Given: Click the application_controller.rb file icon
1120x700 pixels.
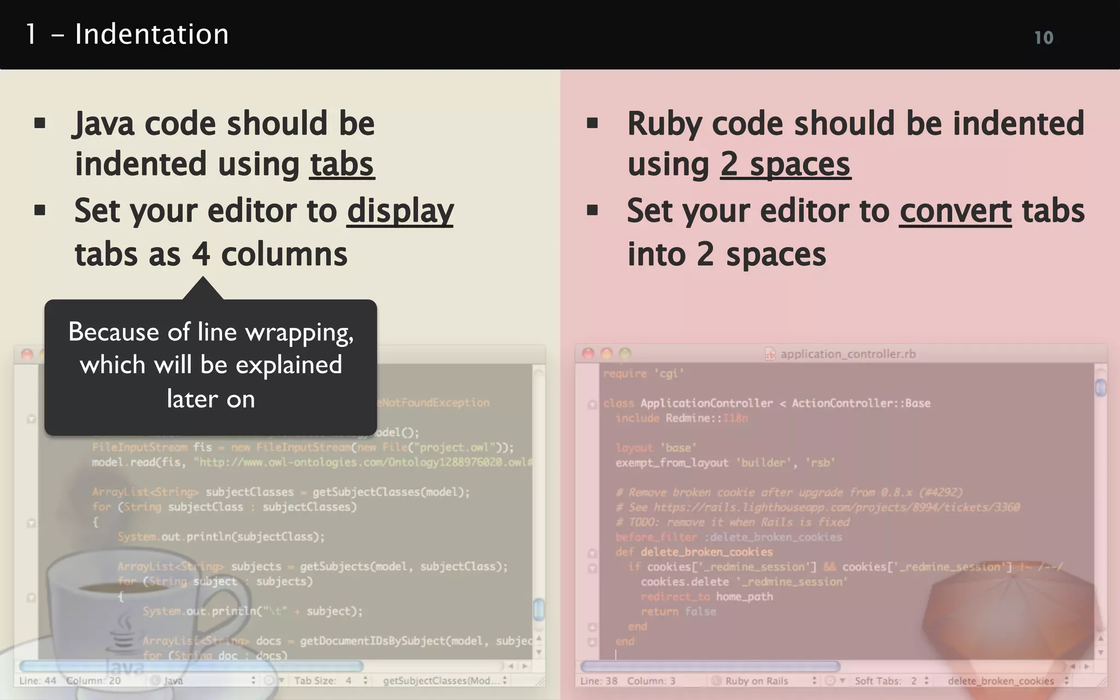Looking at the screenshot, I should tap(770, 354).
